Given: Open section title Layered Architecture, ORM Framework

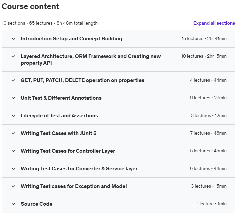Looking at the screenshot, I should 91,60.
